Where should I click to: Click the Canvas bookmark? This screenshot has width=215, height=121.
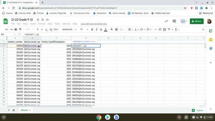pos(7,13)
